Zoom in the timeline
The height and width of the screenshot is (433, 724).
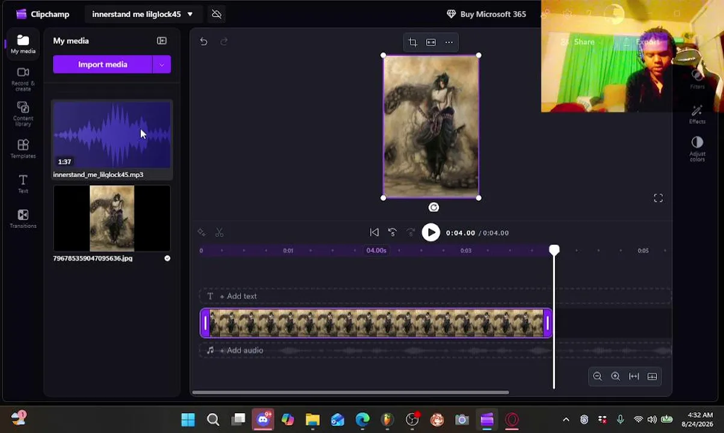[x=615, y=376]
